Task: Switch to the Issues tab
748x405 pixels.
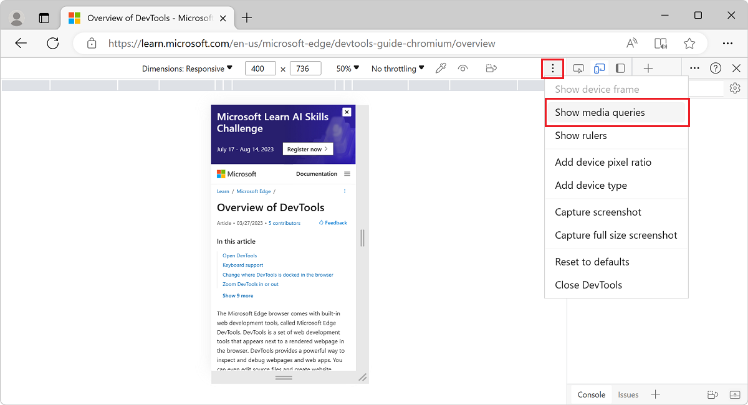Action: coord(628,394)
